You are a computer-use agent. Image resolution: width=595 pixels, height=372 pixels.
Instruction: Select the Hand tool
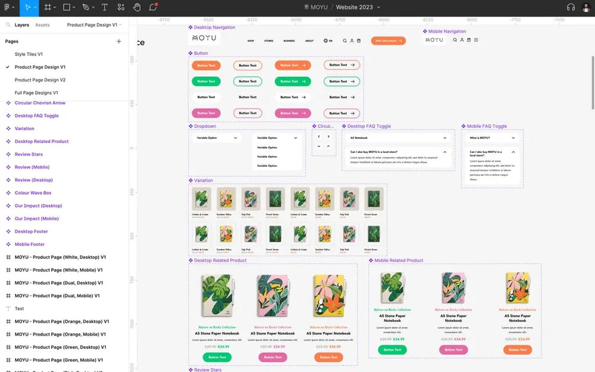137,7
